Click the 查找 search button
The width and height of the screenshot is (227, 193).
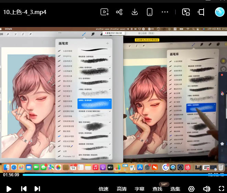pos(157,189)
